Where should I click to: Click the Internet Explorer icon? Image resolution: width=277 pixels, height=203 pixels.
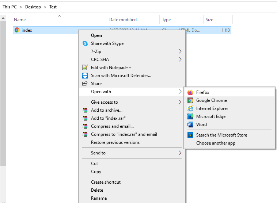(x=190, y=108)
